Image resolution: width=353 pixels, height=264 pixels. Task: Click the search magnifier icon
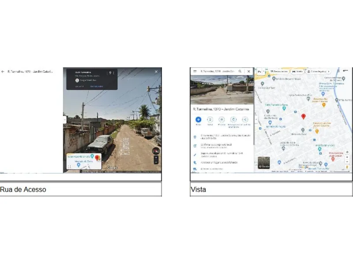click(240, 71)
